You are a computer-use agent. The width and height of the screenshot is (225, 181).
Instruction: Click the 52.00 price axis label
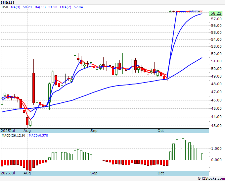pyautogui.click(x=216, y=54)
